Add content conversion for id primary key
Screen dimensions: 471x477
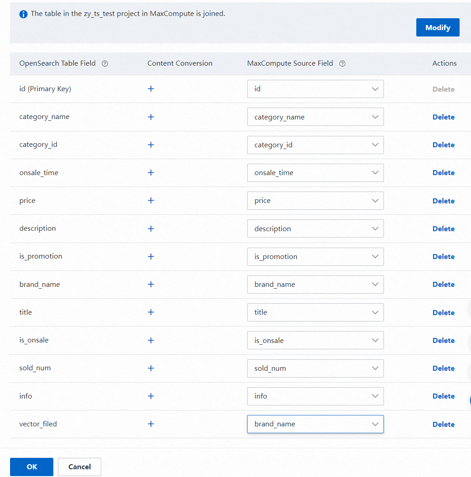coord(151,89)
